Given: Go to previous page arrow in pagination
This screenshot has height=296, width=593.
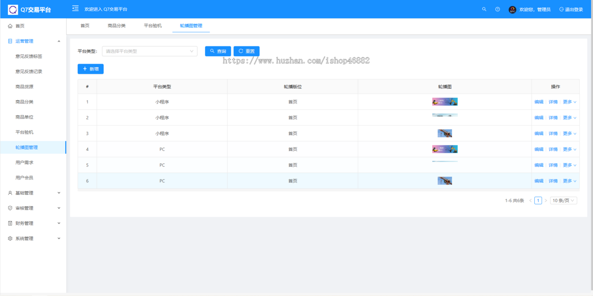Looking at the screenshot, I should tap(531, 201).
